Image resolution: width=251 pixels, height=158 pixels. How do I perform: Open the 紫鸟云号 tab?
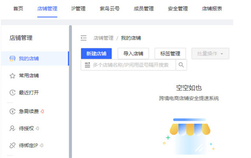(110, 9)
